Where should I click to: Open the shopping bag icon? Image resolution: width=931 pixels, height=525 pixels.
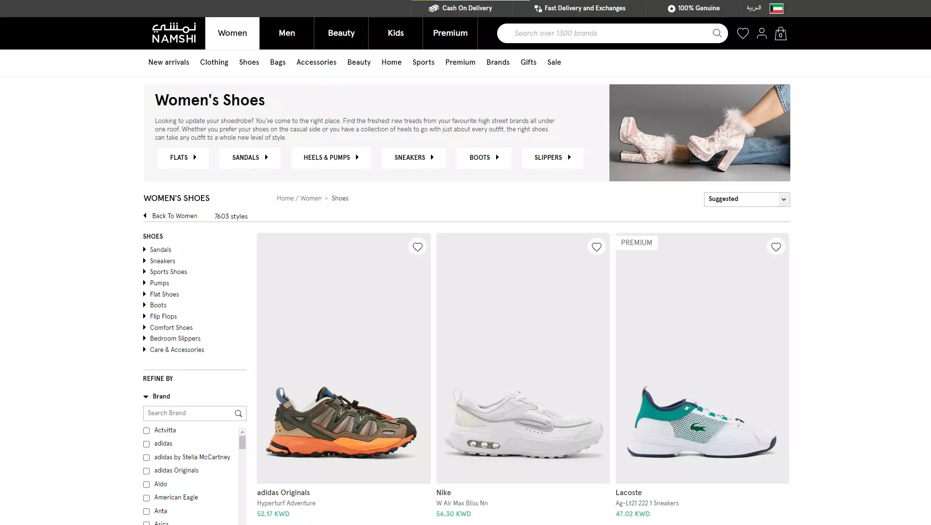point(780,33)
